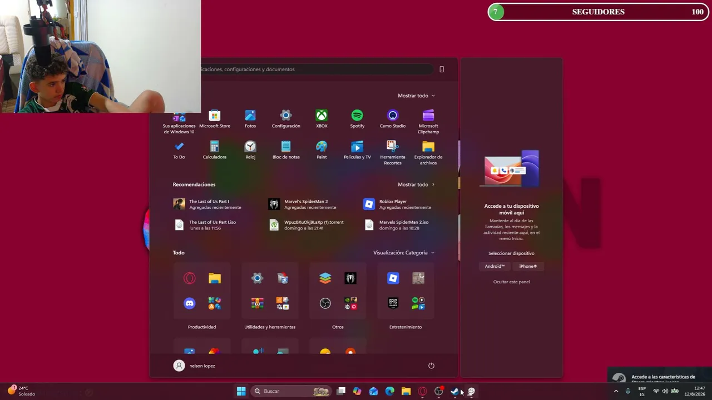Open the Configuración pinned app

[x=286, y=119]
